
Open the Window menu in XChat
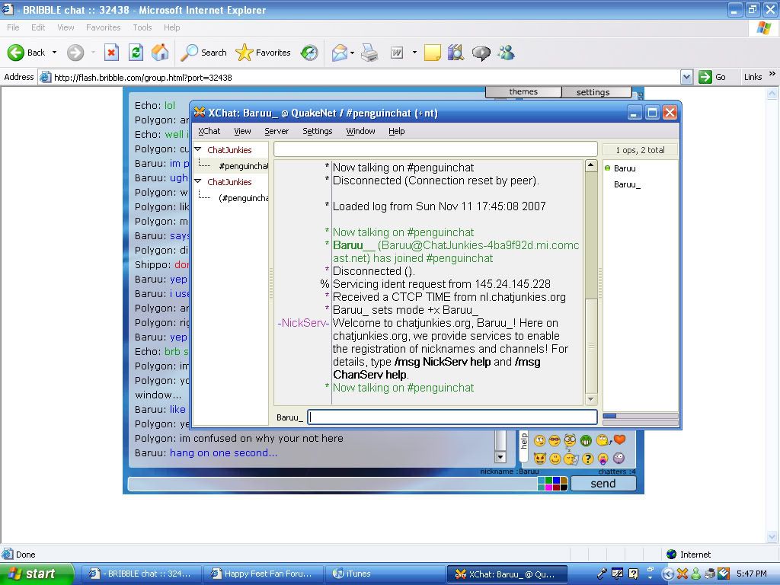360,131
